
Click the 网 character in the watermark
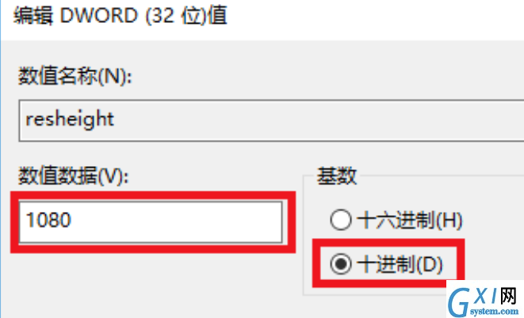509,296
